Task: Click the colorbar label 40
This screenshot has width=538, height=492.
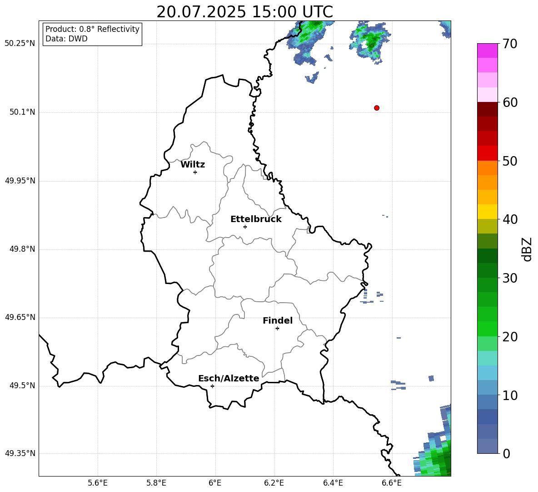Action: (x=510, y=219)
